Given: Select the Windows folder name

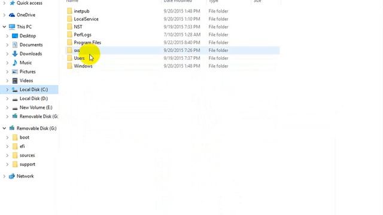Looking at the screenshot, I should coord(83,66).
